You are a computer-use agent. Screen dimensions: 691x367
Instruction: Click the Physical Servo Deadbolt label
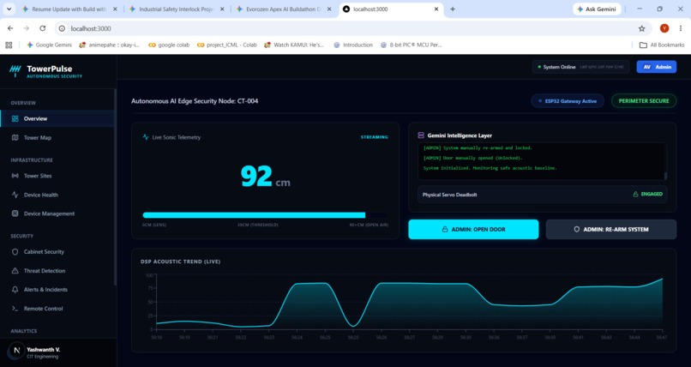pyautogui.click(x=449, y=195)
